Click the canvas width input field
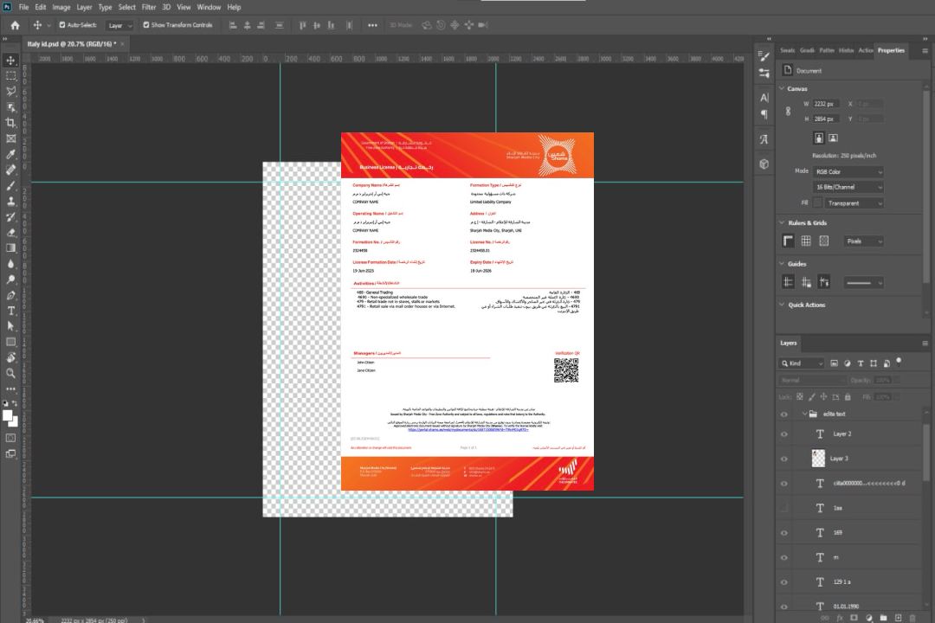935x623 pixels. (827, 104)
